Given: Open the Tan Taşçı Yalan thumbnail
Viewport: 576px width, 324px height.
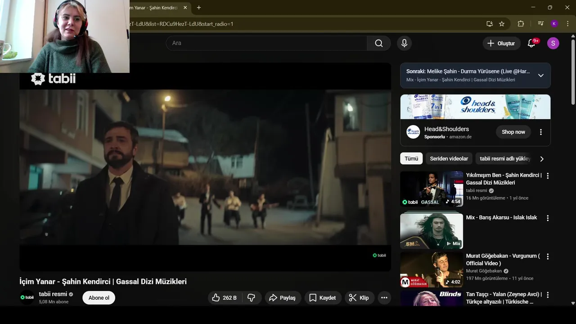Looking at the screenshot, I should [432, 298].
